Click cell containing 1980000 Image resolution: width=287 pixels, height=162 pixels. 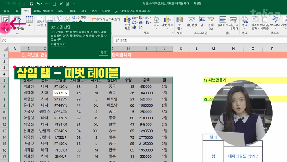[146, 105]
